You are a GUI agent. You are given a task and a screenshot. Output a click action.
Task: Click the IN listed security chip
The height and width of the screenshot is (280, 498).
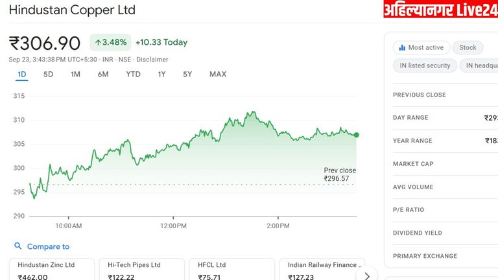(x=425, y=66)
